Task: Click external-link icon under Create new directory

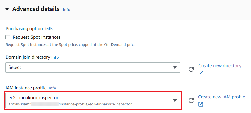Action: tap(201, 73)
